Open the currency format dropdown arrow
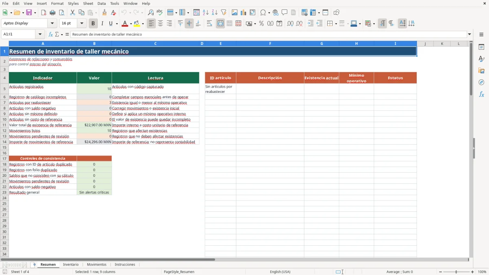 [254, 24]
